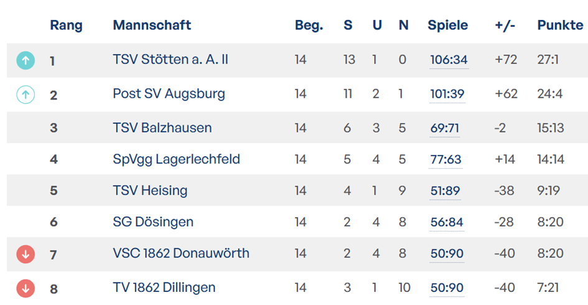Open the 101:39 games score details

[447, 95]
